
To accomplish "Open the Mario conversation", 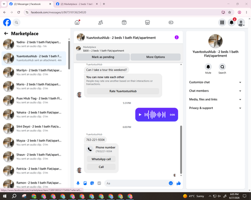I will coord(34,86).
